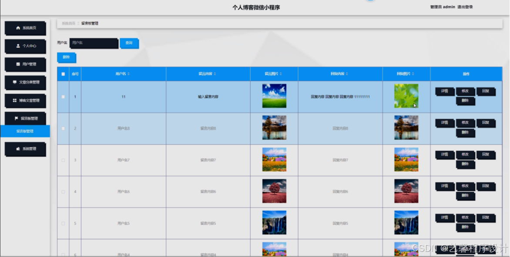Click 退出登录 to log out
Screen dimensions: 510x257
465,7
